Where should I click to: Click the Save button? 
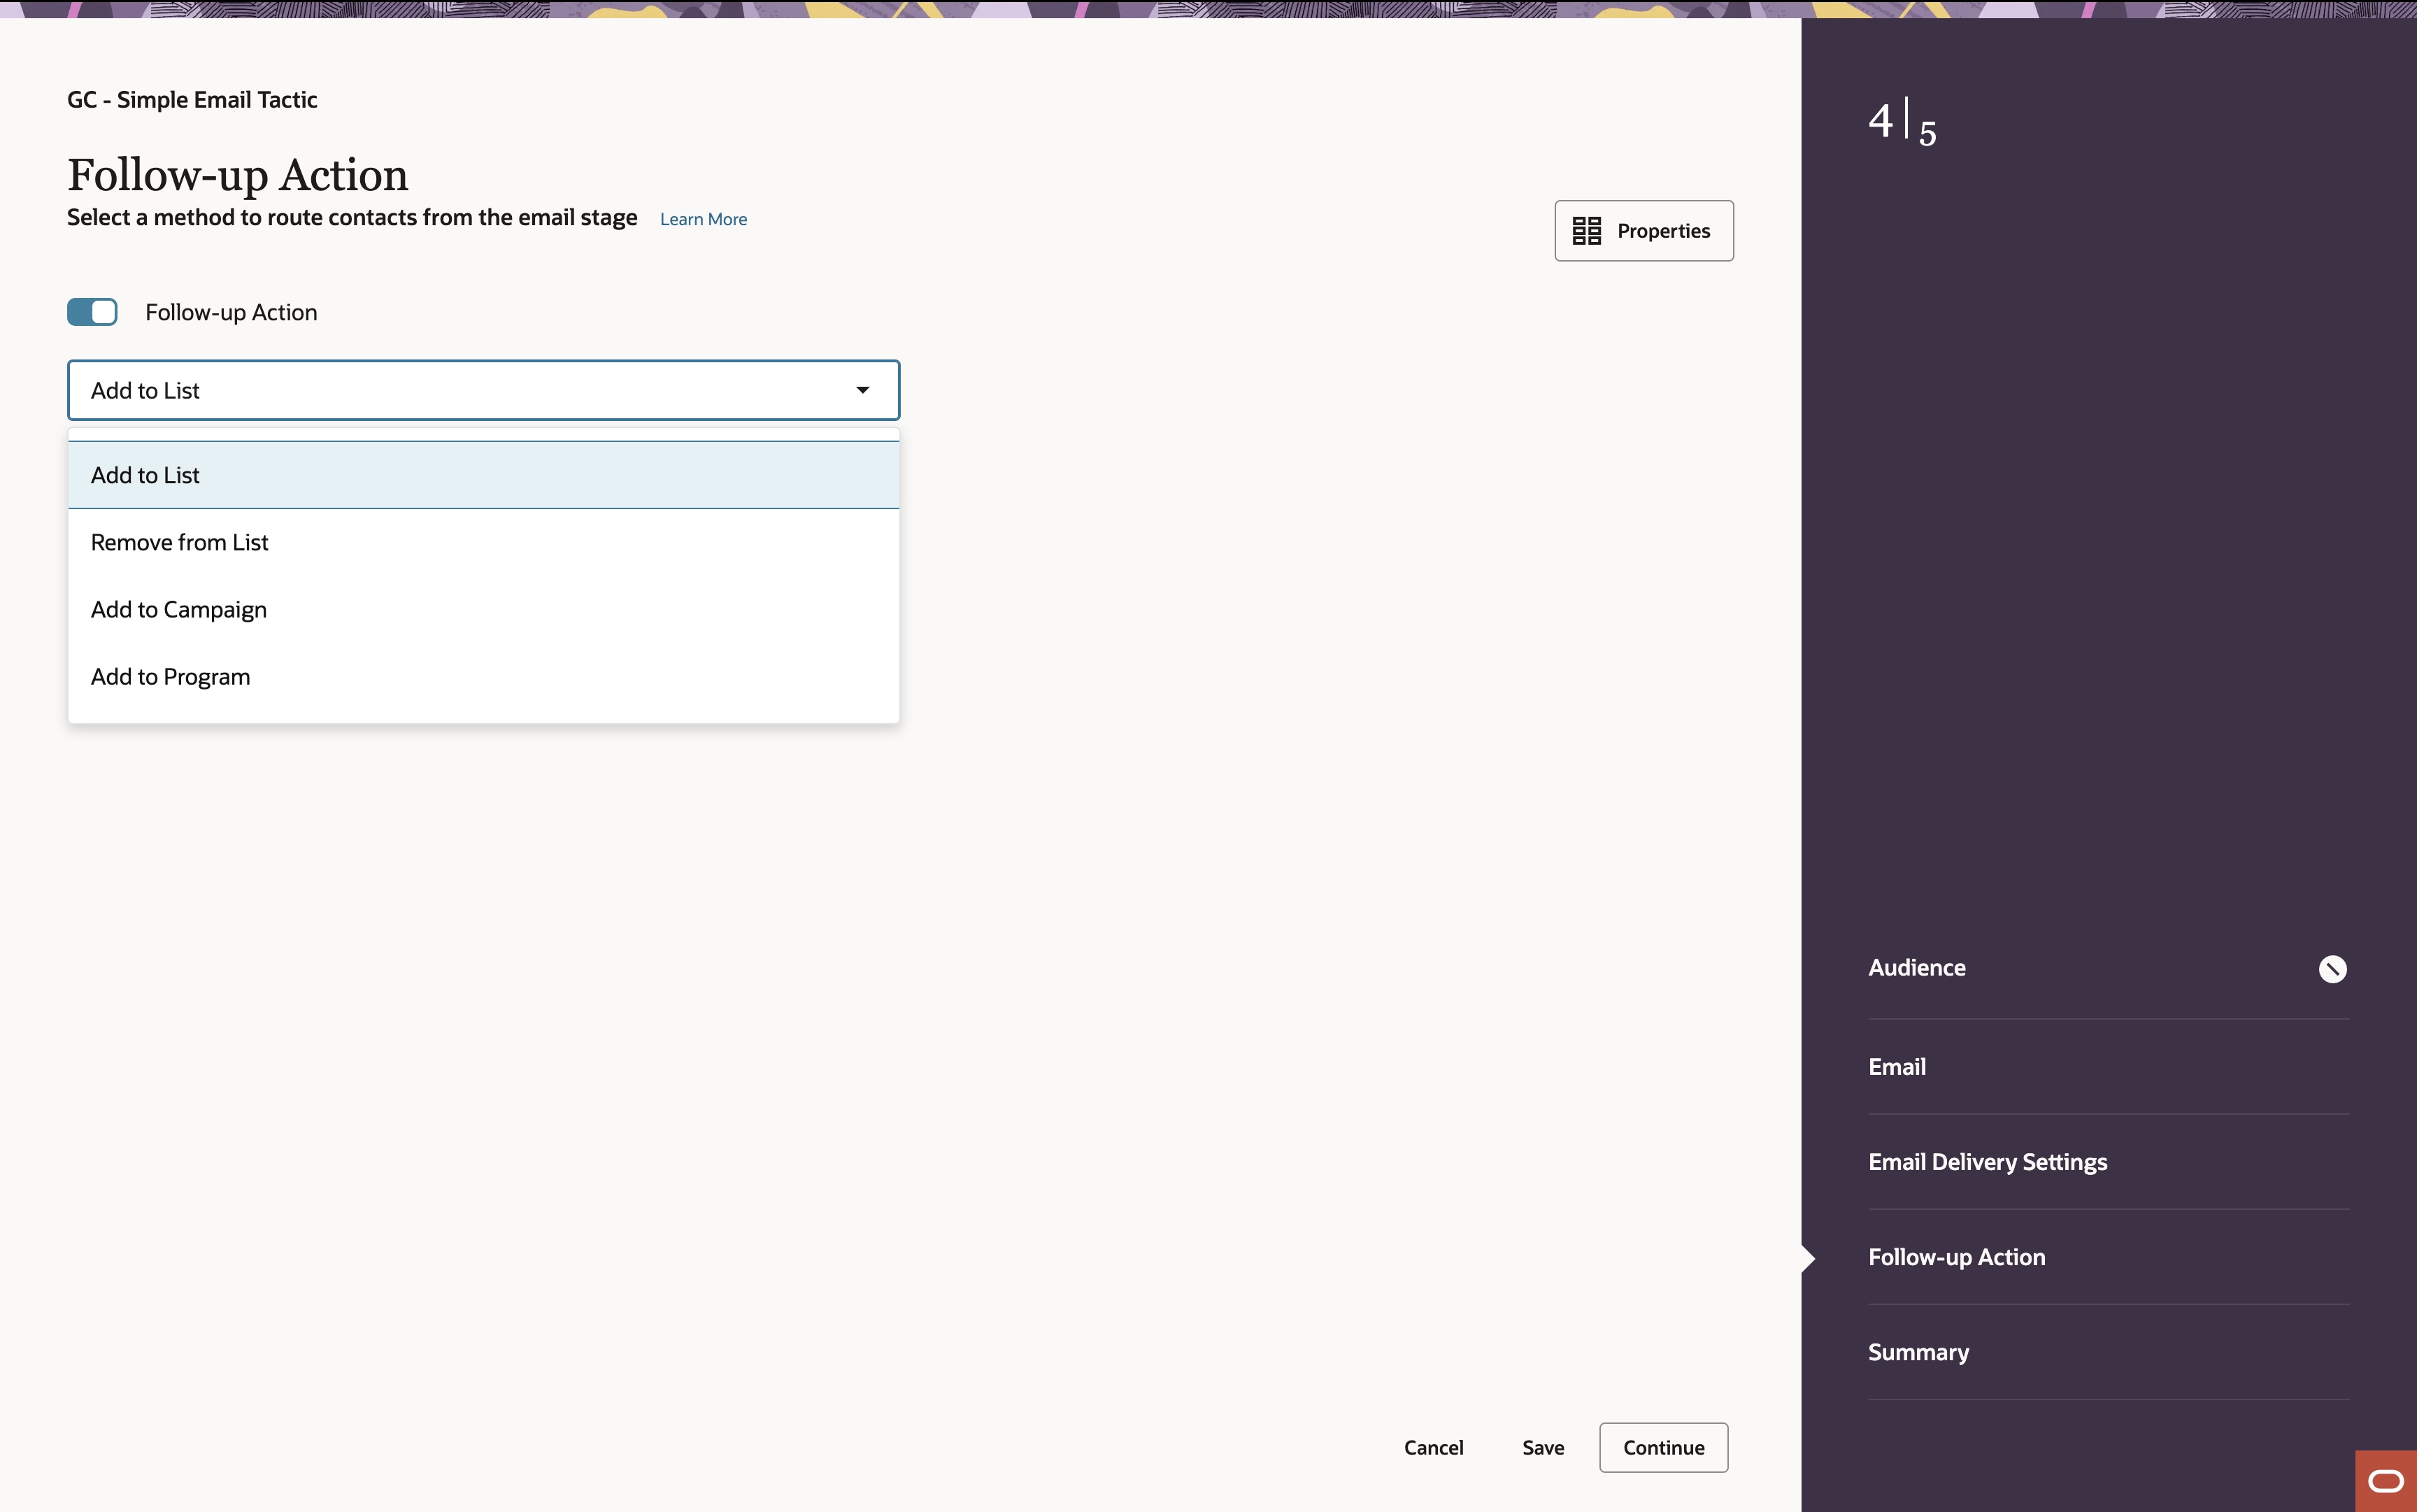1542,1448
